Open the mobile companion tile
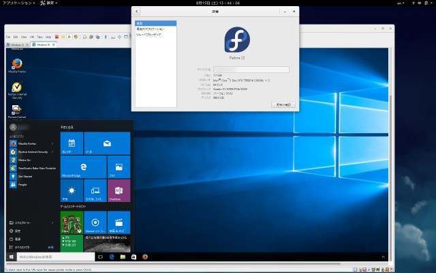This screenshot has height=273, width=436. pyautogui.click(x=95, y=190)
